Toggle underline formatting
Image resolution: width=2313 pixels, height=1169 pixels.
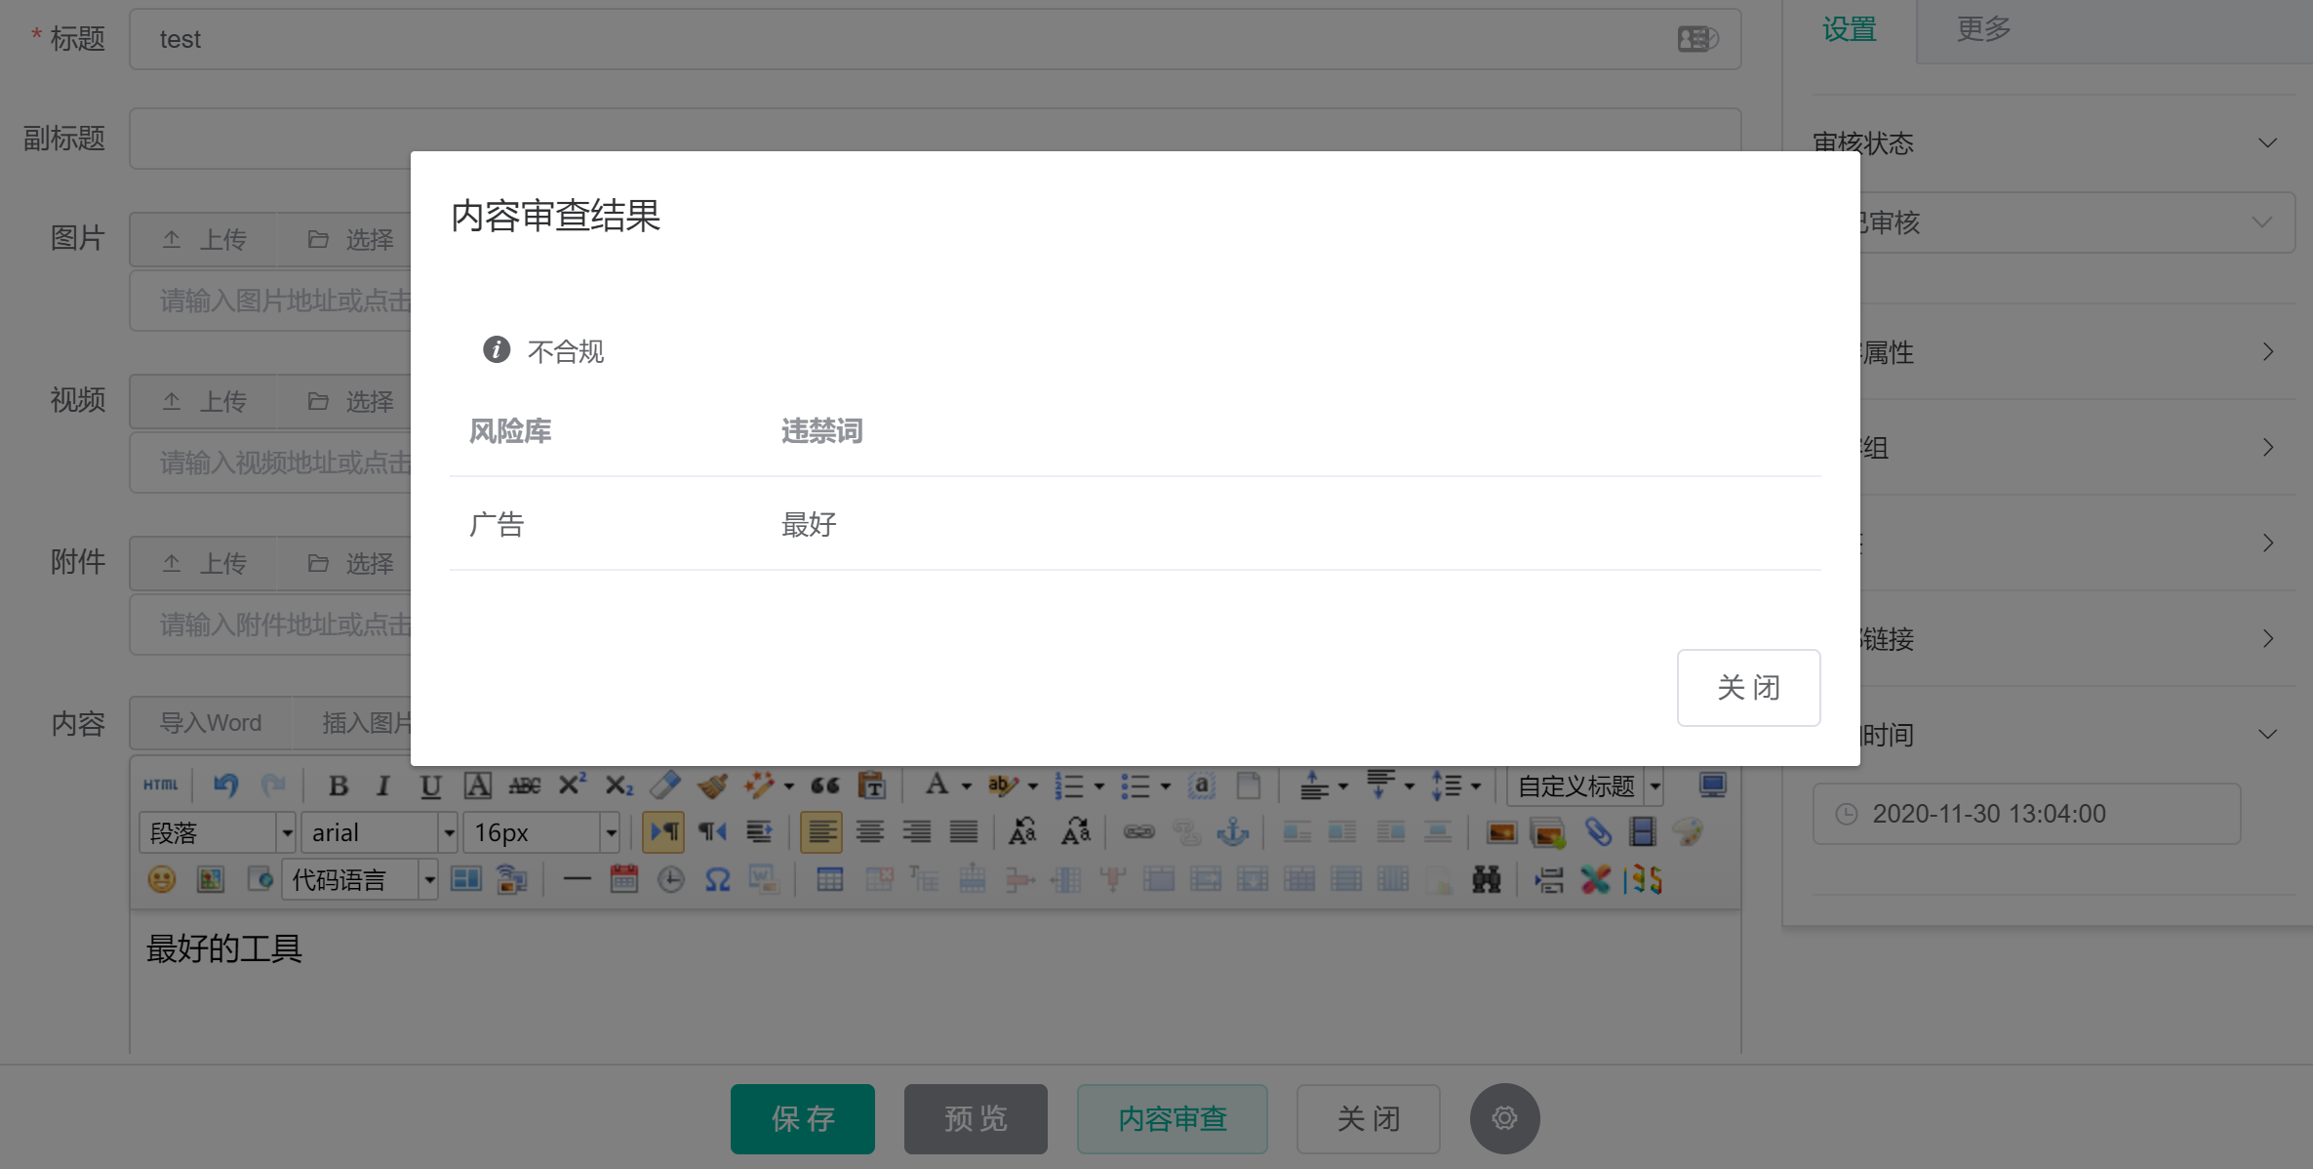click(x=430, y=785)
